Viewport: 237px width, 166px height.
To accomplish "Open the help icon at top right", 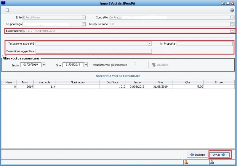I will [232, 10].
